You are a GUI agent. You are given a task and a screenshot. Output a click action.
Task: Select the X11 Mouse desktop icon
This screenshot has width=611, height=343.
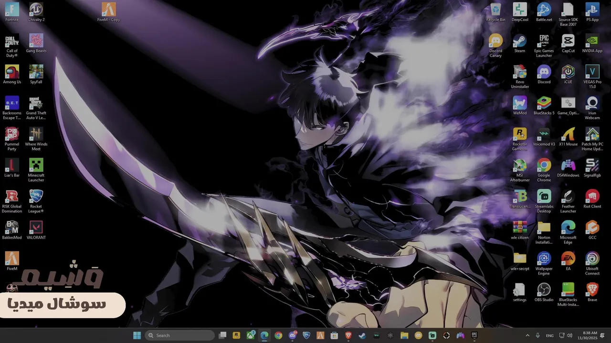click(x=568, y=137)
